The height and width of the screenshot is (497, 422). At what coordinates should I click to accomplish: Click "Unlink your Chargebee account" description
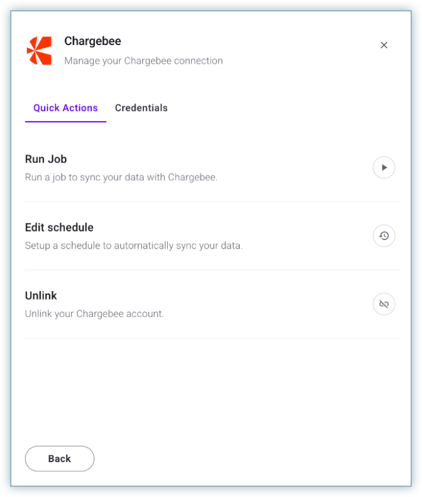coord(94,314)
